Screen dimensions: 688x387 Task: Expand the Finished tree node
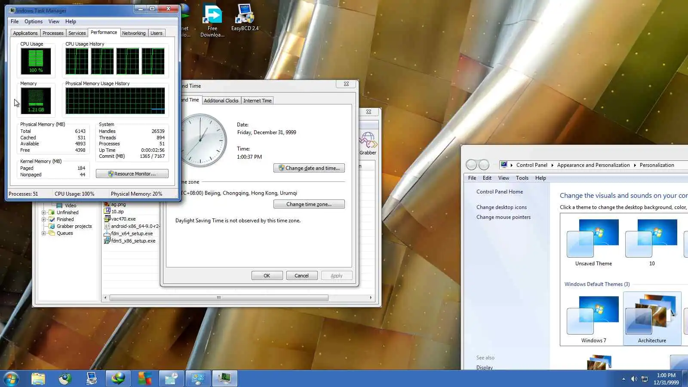[x=43, y=219]
